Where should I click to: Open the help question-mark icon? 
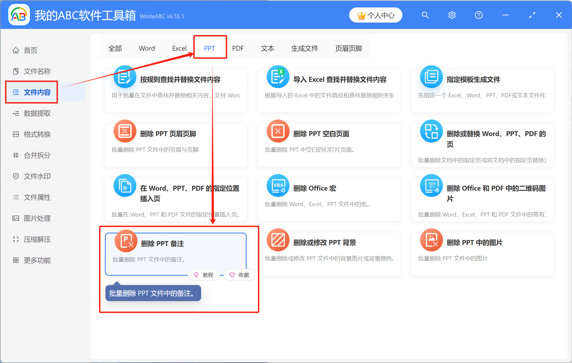[x=479, y=15]
